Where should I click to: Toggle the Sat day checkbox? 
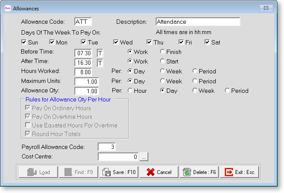(207, 42)
